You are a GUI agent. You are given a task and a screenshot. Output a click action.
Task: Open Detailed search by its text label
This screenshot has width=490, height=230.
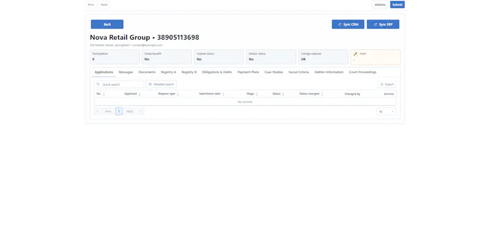coord(164,84)
